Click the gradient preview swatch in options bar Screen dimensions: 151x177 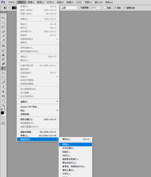pyautogui.click(x=14, y=8)
